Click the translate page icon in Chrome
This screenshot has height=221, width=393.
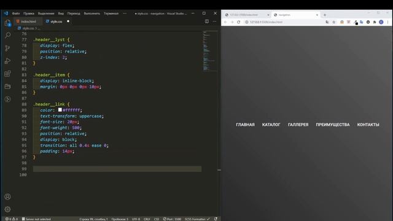[327, 22]
